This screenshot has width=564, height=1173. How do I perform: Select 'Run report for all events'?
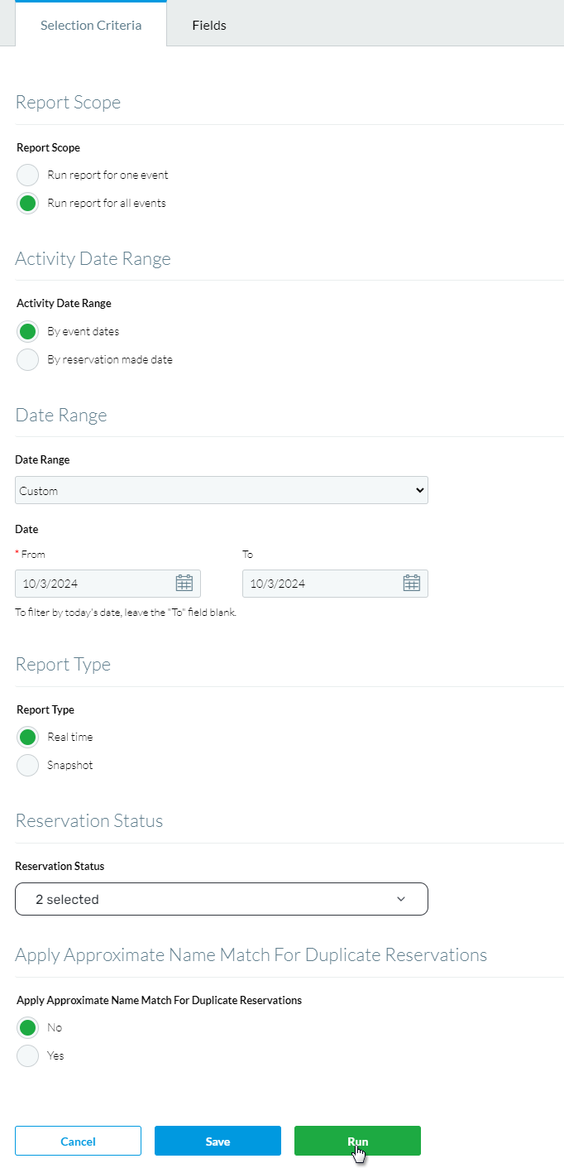coord(27,203)
